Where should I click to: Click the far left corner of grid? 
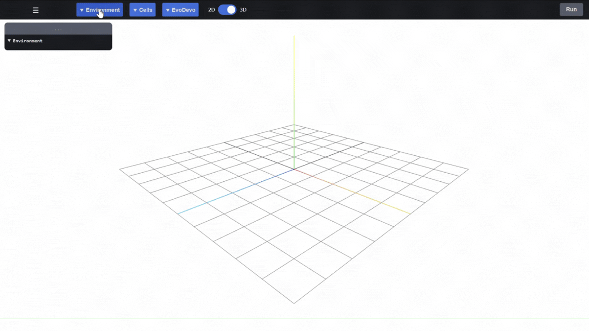click(120, 169)
